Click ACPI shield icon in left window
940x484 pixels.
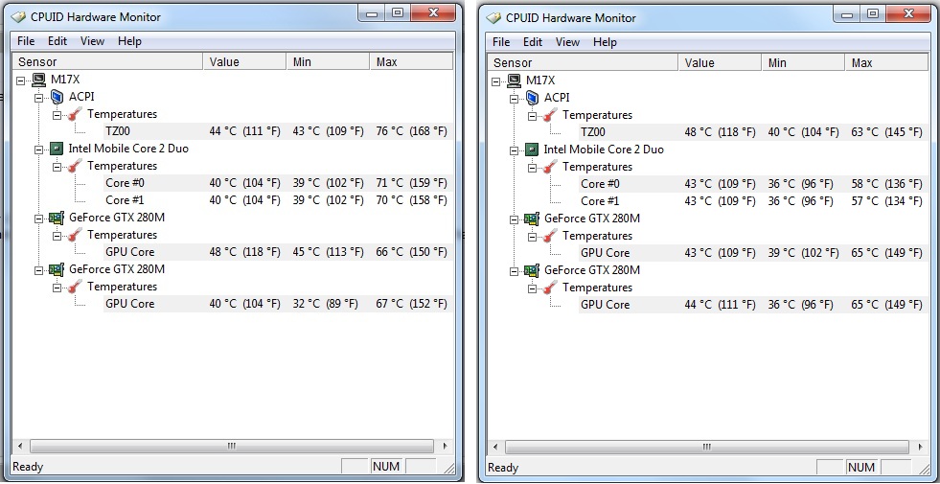pyautogui.click(x=57, y=97)
